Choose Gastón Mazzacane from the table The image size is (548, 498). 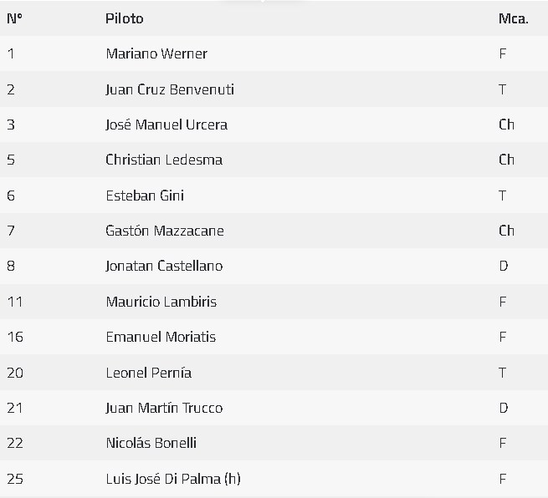[165, 231]
